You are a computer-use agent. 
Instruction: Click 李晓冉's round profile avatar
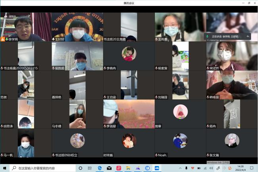pos(129,54)
